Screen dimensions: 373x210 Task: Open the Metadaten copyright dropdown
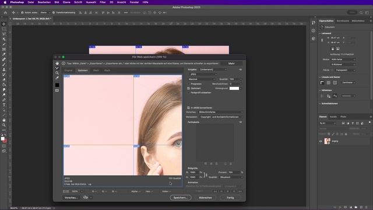pos(221,117)
